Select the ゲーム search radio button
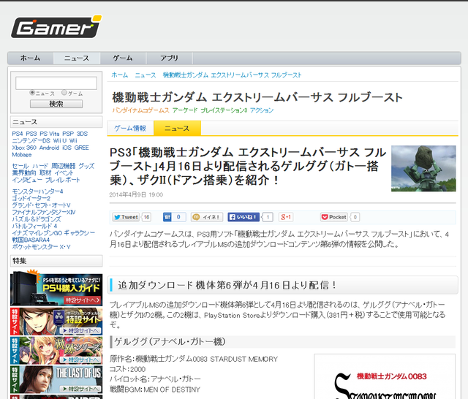Screen dimensions: 468x399 click(x=64, y=93)
